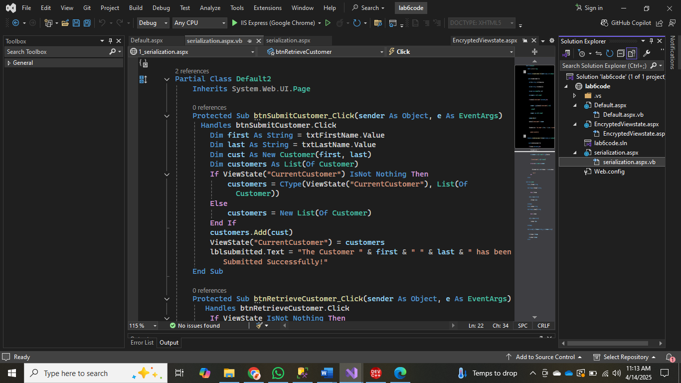
Task: Expand the General toolbox group
Action: click(9, 63)
